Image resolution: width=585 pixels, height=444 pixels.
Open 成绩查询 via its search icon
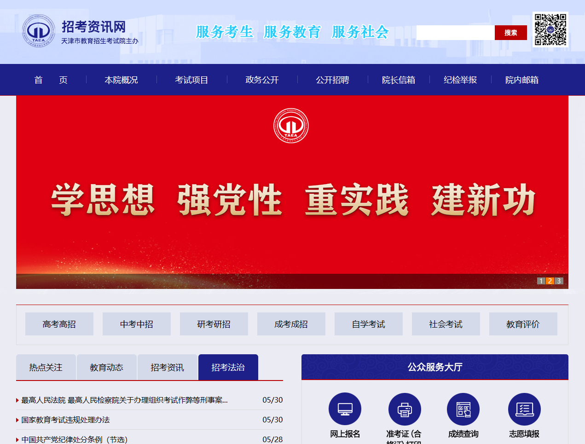(x=463, y=408)
